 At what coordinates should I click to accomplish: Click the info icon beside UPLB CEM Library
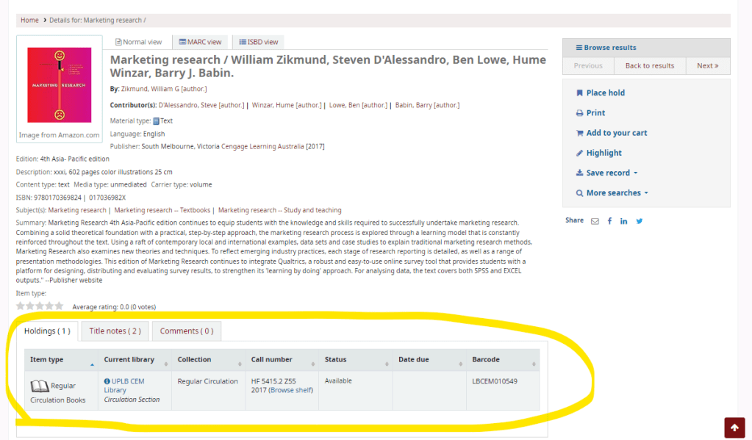coord(107,382)
